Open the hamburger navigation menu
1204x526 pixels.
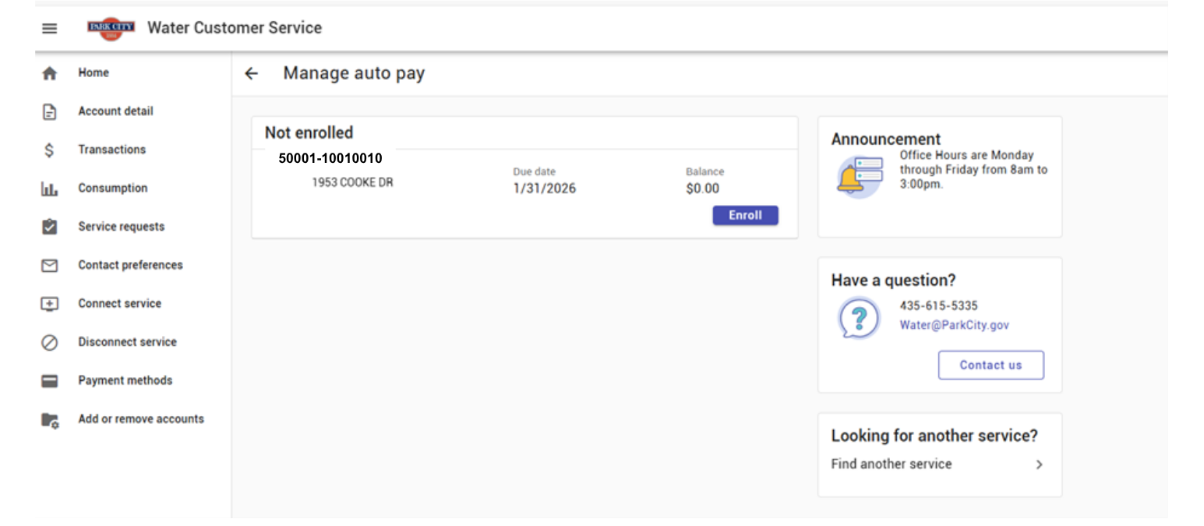point(50,28)
